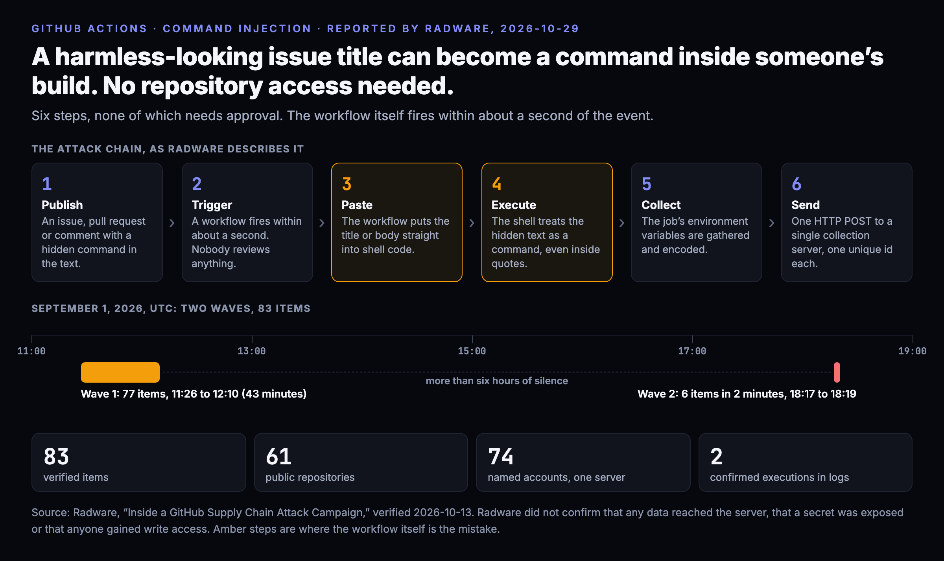Select the orange Wave 1 timeline bar
Screen dimensions: 944x561
click(x=120, y=372)
